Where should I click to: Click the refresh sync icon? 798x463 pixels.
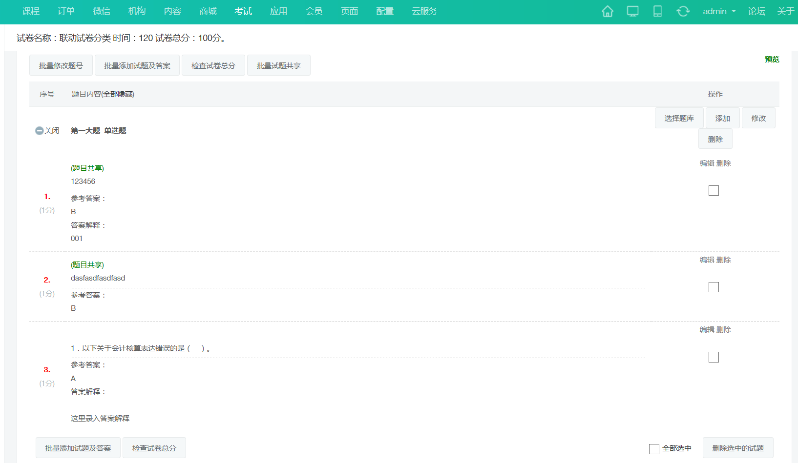coord(683,11)
